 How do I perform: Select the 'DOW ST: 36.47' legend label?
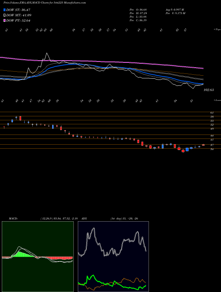tap(18, 10)
